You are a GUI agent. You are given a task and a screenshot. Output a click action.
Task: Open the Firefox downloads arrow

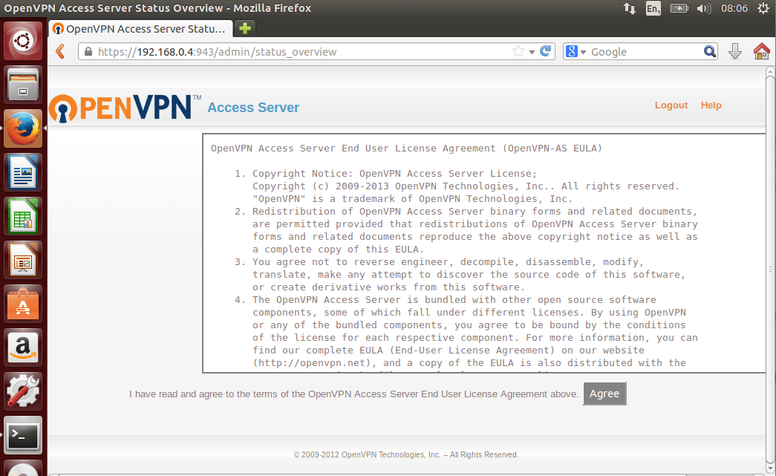point(735,51)
